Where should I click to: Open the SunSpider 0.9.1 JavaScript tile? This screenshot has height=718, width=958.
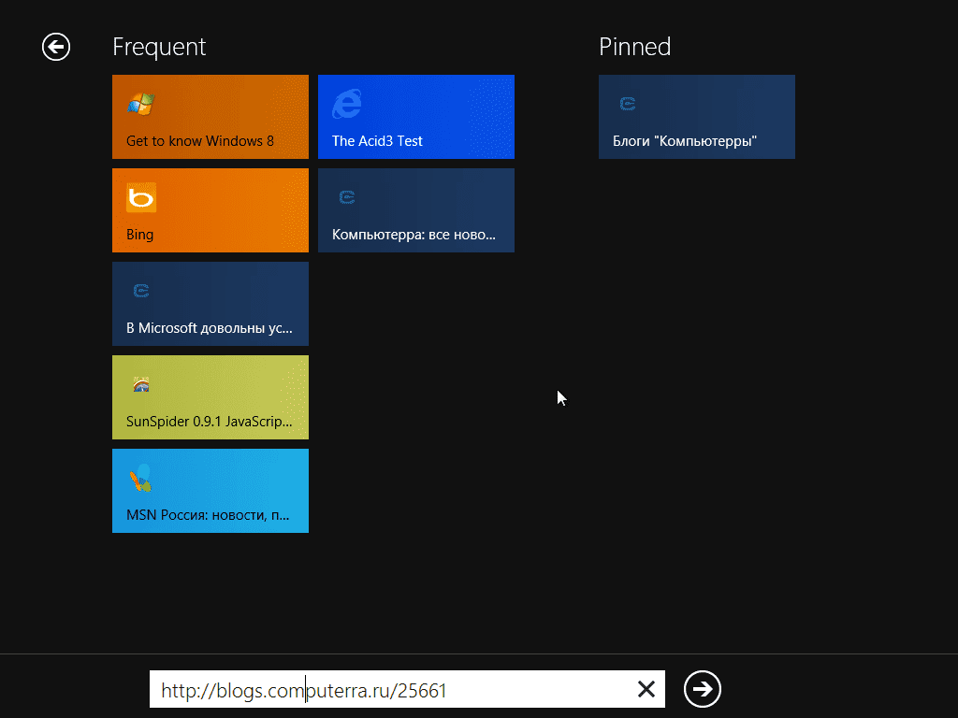(x=210, y=396)
